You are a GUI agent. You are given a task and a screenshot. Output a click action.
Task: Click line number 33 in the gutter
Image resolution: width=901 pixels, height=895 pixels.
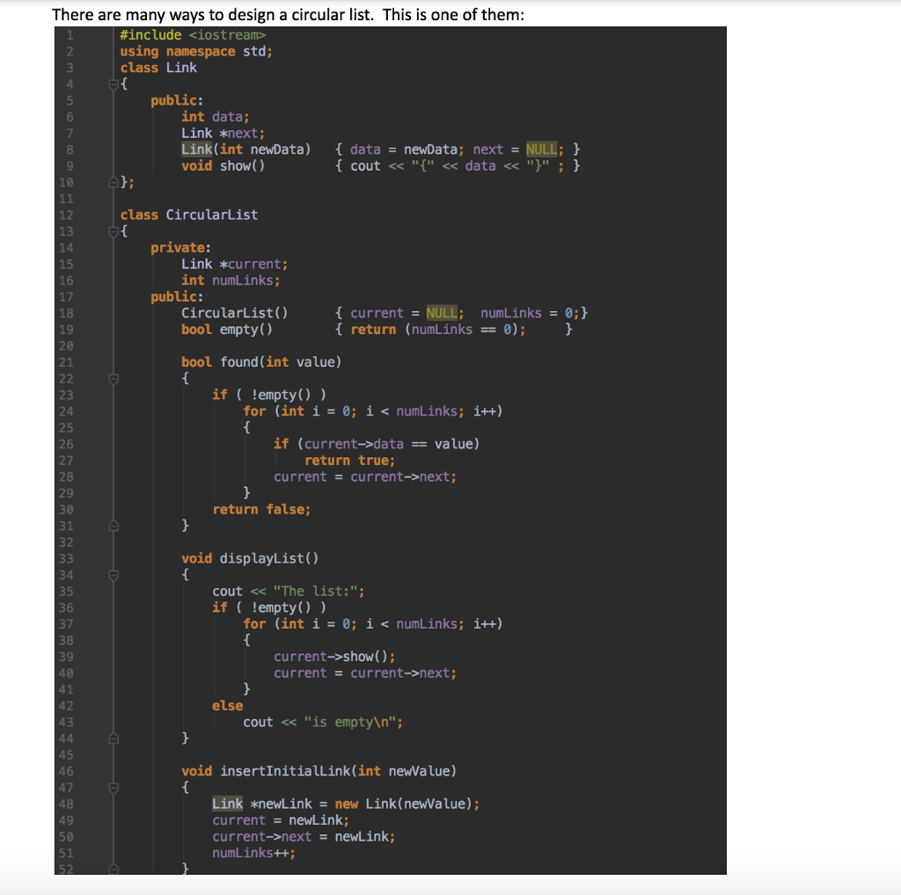66,559
